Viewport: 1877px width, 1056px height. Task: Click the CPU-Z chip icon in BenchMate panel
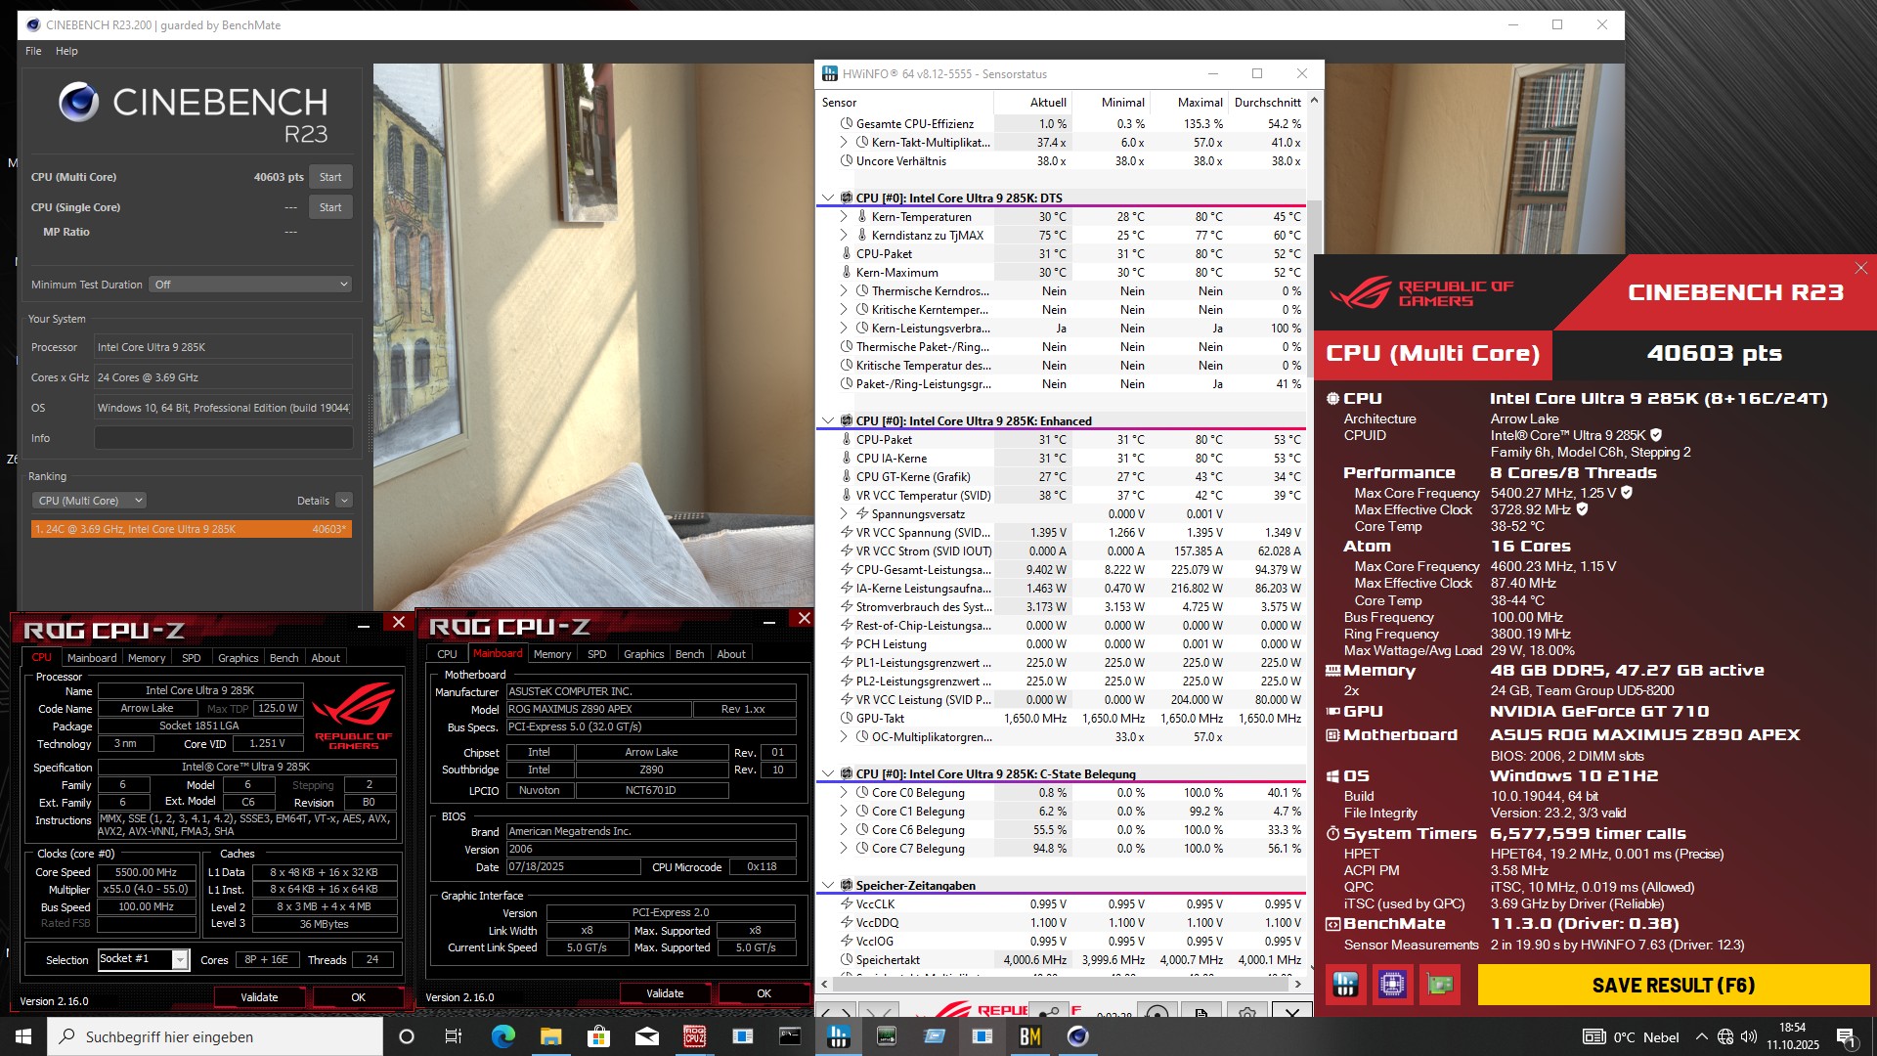tap(1392, 985)
